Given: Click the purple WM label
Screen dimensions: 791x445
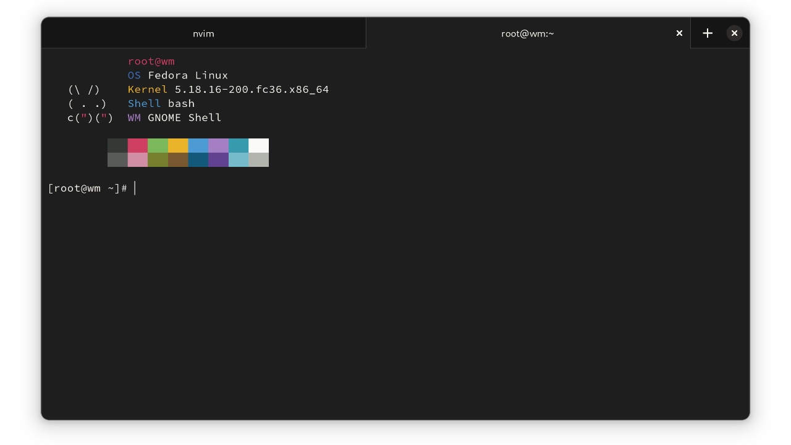Looking at the screenshot, I should pos(134,117).
